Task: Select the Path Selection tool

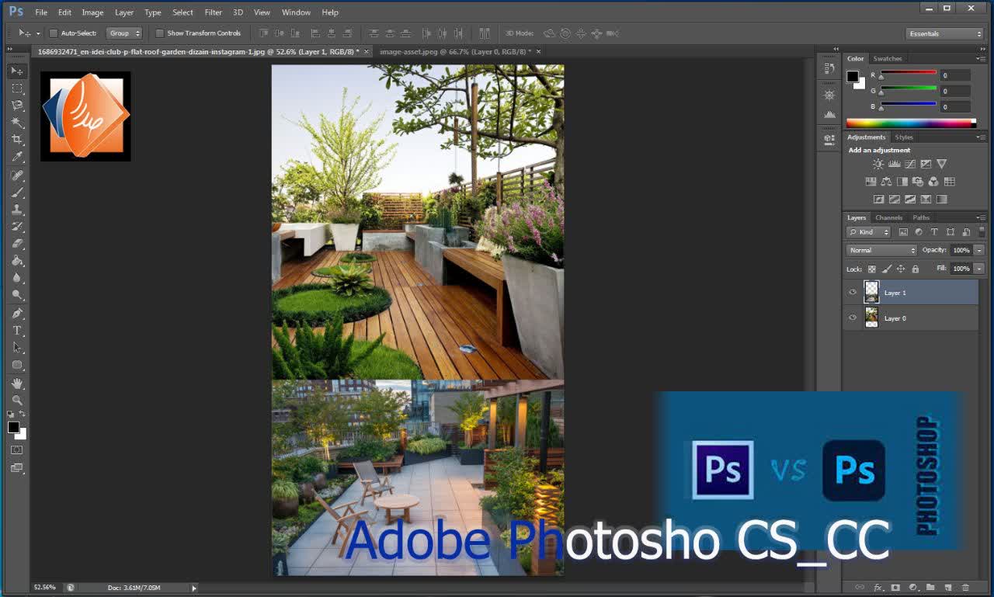Action: pyautogui.click(x=17, y=348)
